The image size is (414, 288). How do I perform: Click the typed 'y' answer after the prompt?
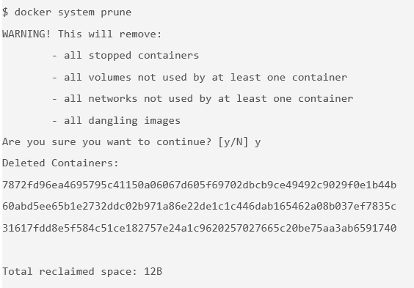pos(258,143)
